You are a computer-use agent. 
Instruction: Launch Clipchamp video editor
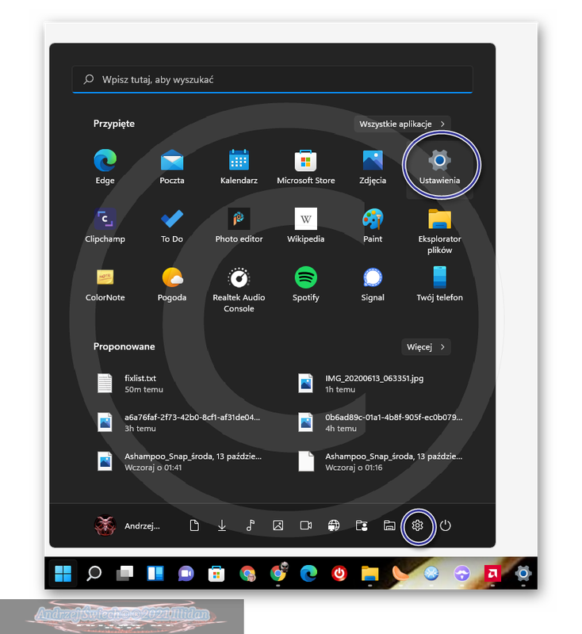(x=105, y=225)
